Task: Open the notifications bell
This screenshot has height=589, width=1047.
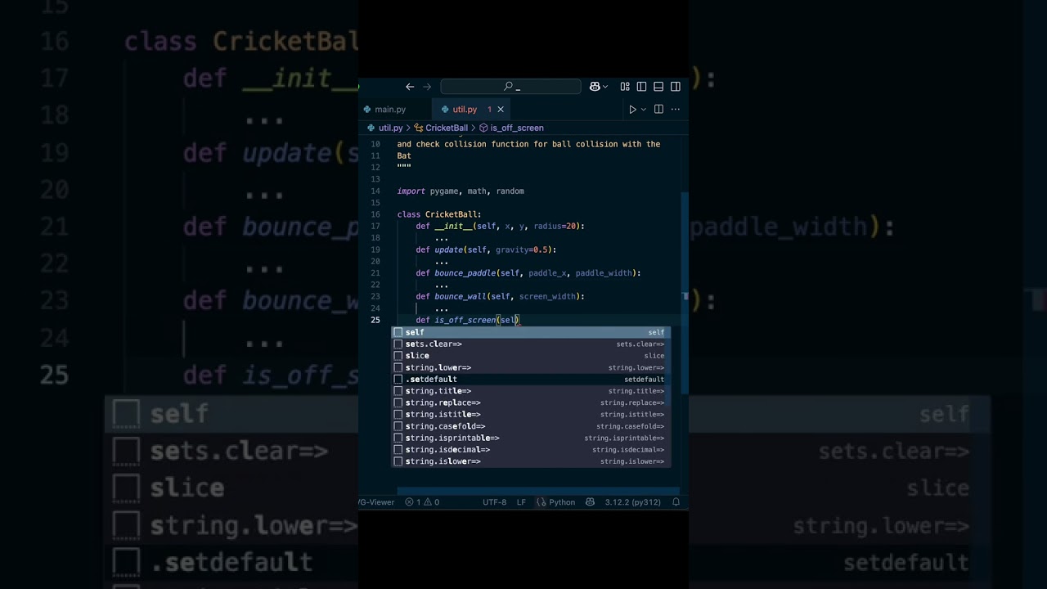Action: pyautogui.click(x=676, y=502)
